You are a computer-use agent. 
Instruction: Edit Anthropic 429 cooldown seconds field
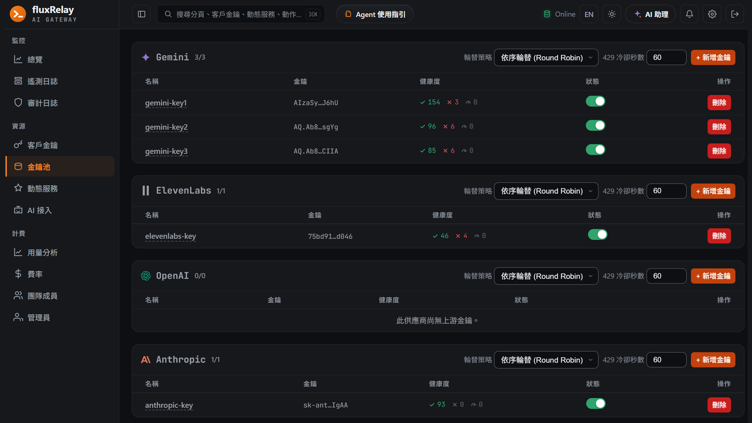tap(666, 360)
